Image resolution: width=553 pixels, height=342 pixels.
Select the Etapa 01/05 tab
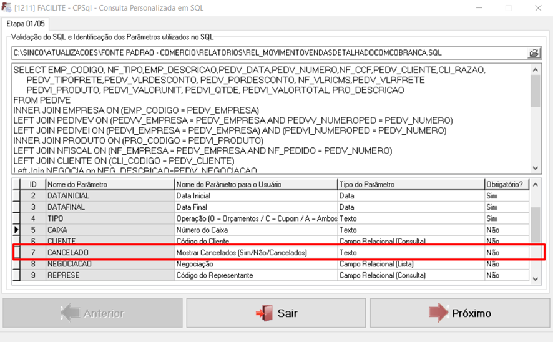pyautogui.click(x=26, y=24)
